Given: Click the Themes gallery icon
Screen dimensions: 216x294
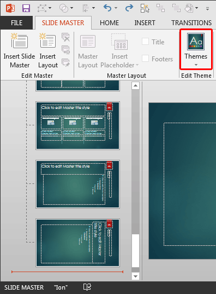Looking at the screenshot, I should (x=196, y=42).
